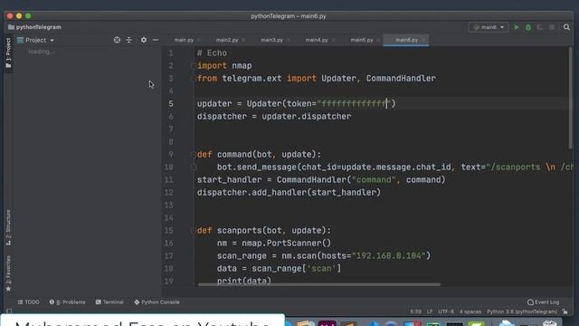Collapse the import block fold marker on line 2

tap(193, 66)
